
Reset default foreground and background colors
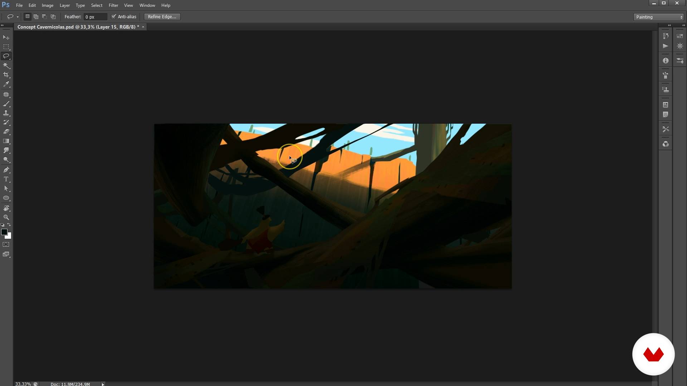3,225
